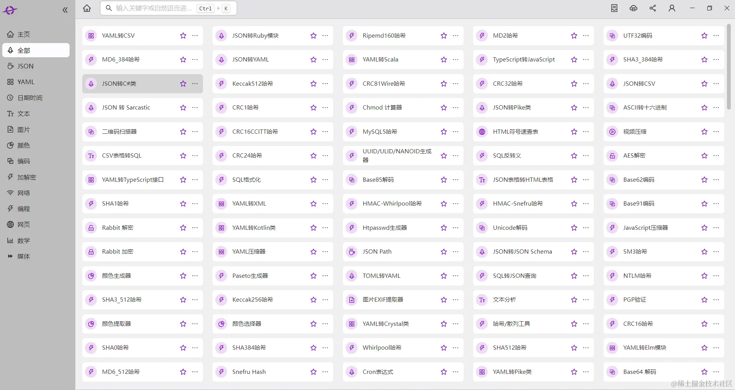Open more options on the SHA1哈希 card
This screenshot has width=735, height=390.
(x=195, y=204)
